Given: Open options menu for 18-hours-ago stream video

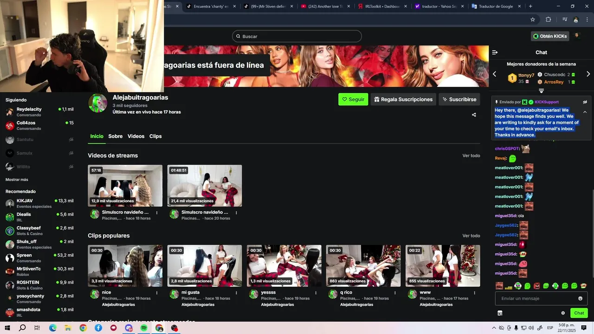Looking at the screenshot, I should click(x=157, y=213).
